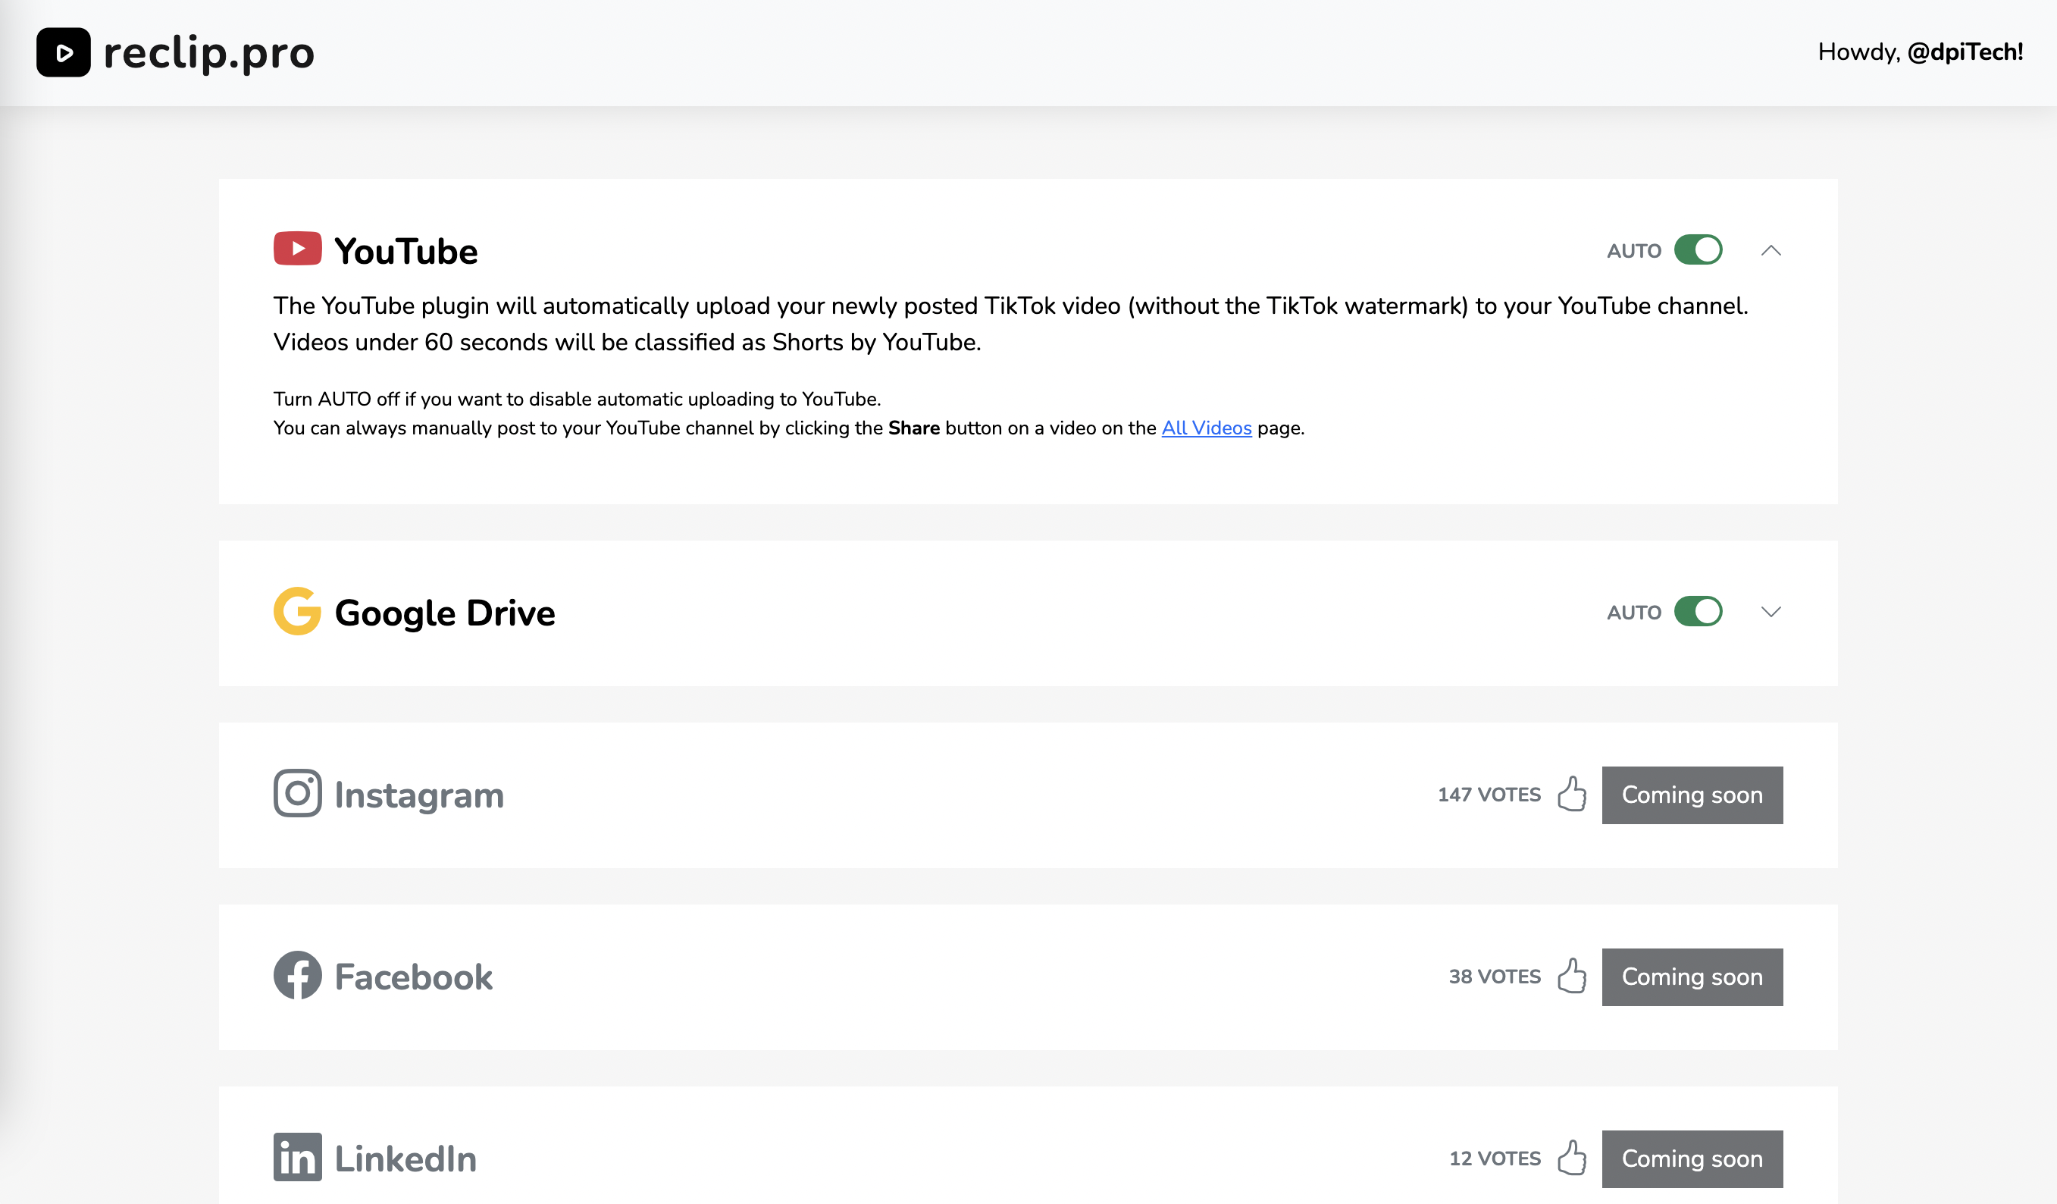Click Instagram Coming soon button
The image size is (2057, 1204).
pos(1692,795)
